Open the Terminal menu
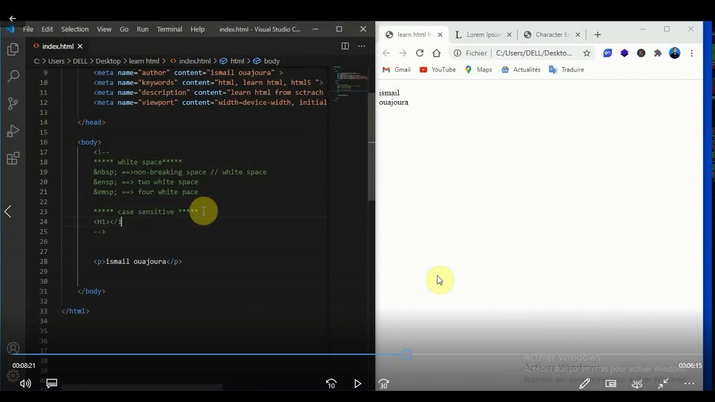The width and height of the screenshot is (715, 402). 169,29
